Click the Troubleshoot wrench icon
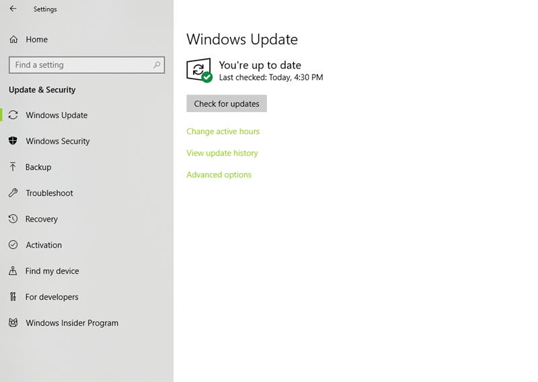The height and width of the screenshot is (382, 538). pos(13,193)
